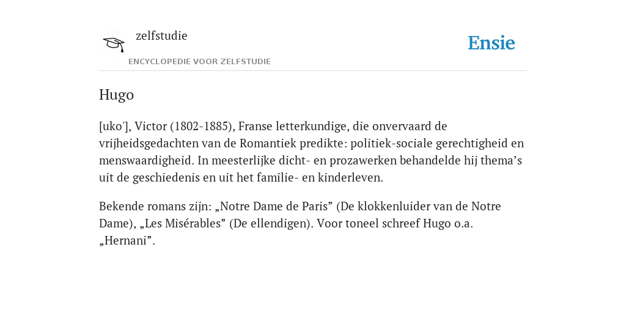
Task: Click the graduation cap icon
Action: point(114,43)
